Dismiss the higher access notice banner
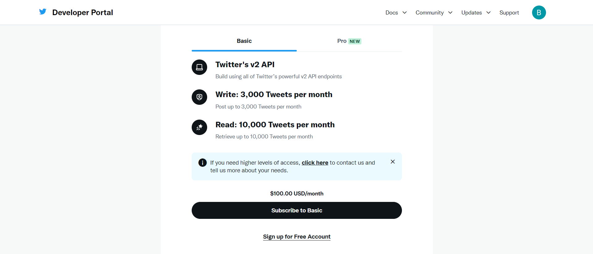The height and width of the screenshot is (254, 593). [393, 162]
